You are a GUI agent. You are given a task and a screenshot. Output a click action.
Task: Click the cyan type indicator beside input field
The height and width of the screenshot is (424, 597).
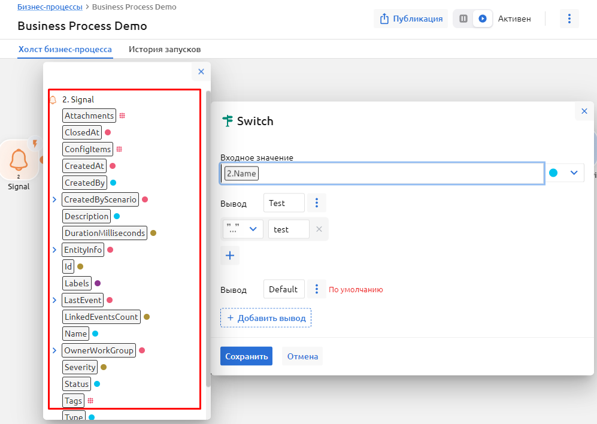[553, 172]
